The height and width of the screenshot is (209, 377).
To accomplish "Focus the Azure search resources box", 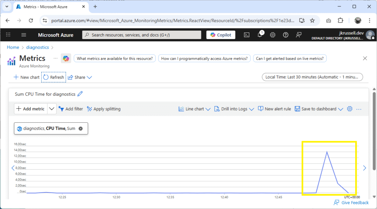I will (142, 35).
